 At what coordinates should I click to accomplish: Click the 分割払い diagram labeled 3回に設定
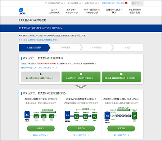81,115
